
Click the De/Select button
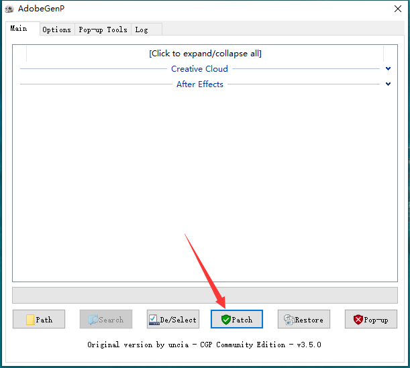point(173,319)
